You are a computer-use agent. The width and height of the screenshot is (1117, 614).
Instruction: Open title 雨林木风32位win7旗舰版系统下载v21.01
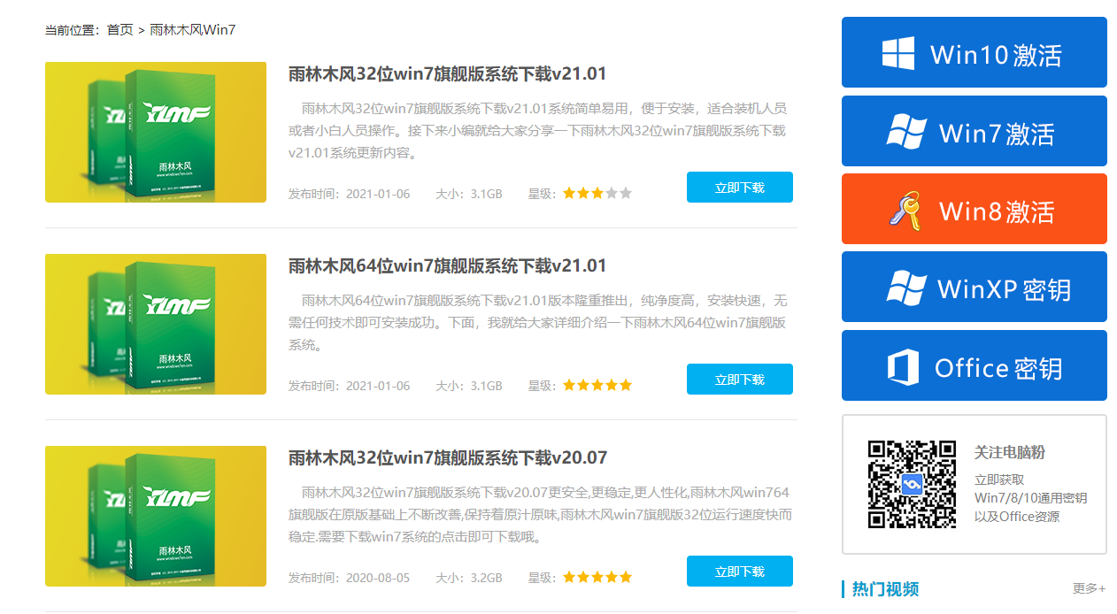point(447,73)
